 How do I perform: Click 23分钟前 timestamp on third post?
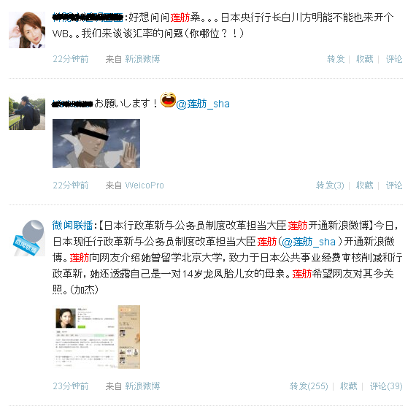point(71,386)
